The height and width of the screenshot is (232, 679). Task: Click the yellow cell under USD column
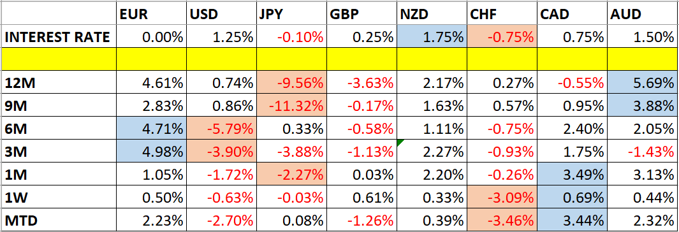tap(221, 59)
